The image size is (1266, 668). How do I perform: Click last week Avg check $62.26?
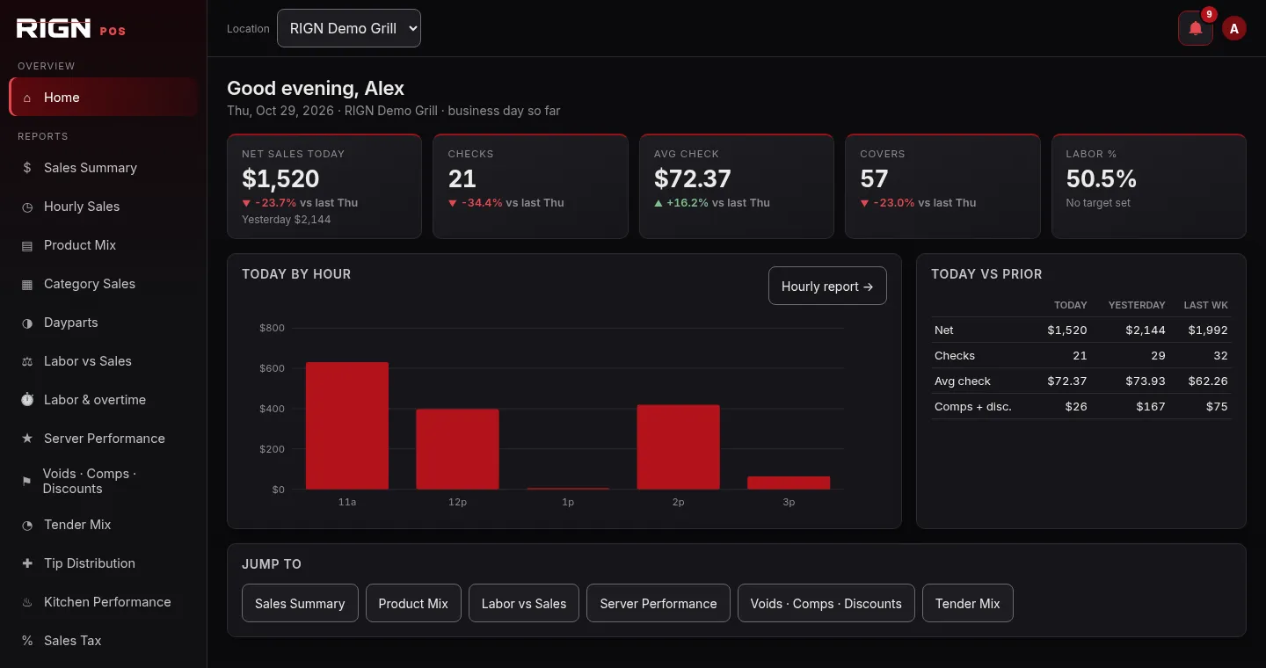click(1208, 381)
